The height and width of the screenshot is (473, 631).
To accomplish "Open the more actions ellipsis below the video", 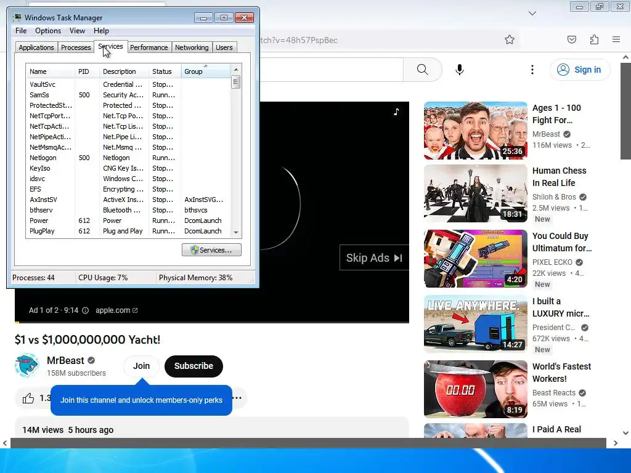I will (x=237, y=398).
